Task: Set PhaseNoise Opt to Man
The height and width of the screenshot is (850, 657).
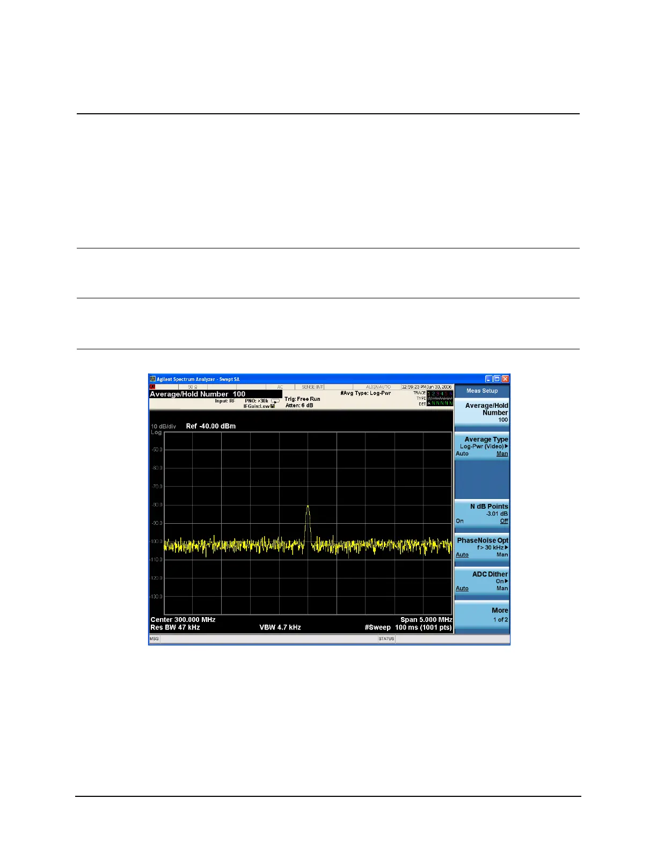Action: coord(502,555)
